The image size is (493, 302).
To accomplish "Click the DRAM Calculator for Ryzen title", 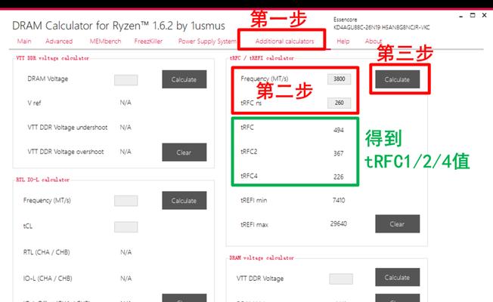I will (119, 26).
